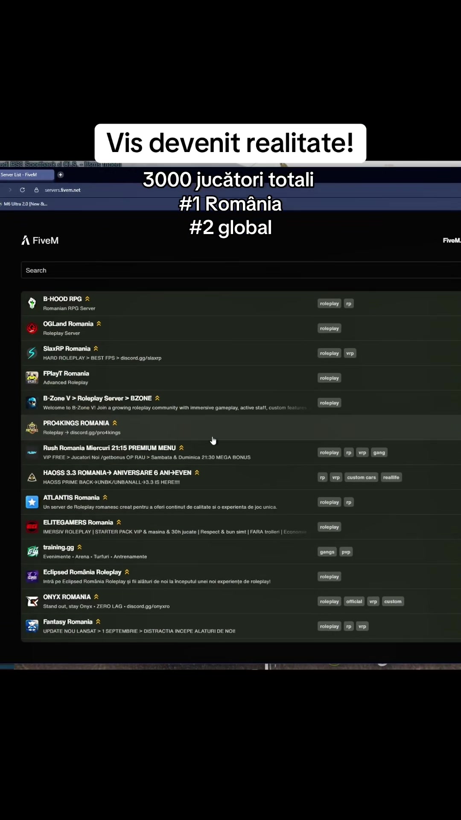
Task: Select roleplay tag on B-HOOD RPG row
Action: pos(330,304)
